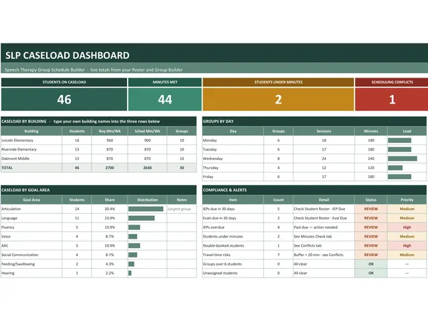Viewport: 428px width, 321px height.
Task: Click the Largest group note cell
Action: click(181, 209)
